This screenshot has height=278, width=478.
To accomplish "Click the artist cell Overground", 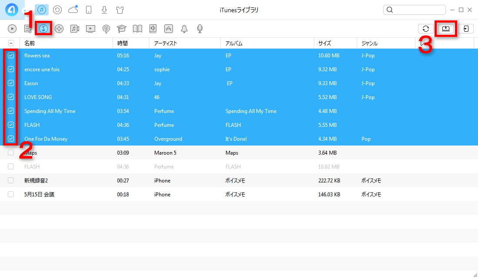I will click(168, 139).
